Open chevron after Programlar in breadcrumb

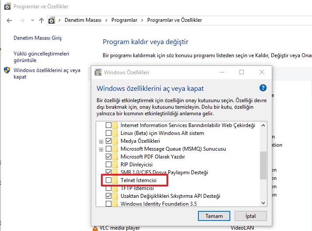click(x=142, y=20)
